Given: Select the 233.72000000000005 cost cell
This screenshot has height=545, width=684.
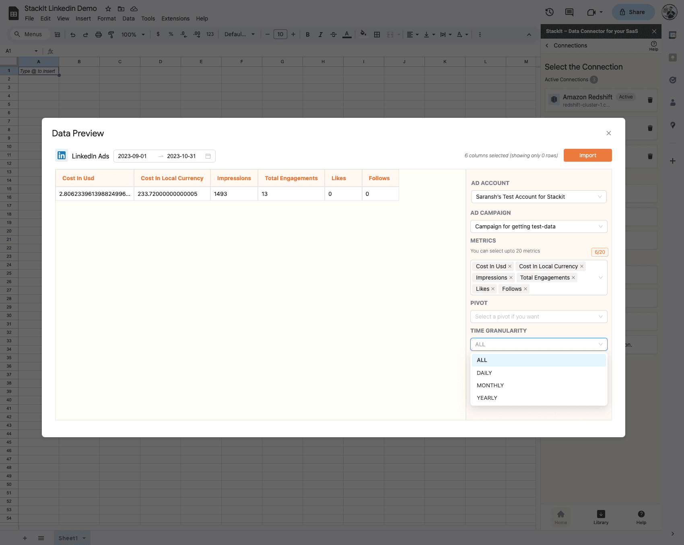Looking at the screenshot, I should (172, 194).
